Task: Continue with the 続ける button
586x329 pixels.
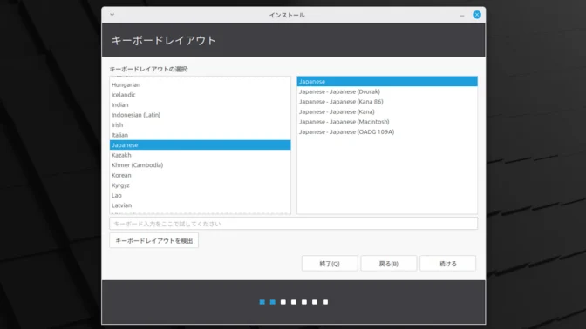Action: [x=447, y=264]
